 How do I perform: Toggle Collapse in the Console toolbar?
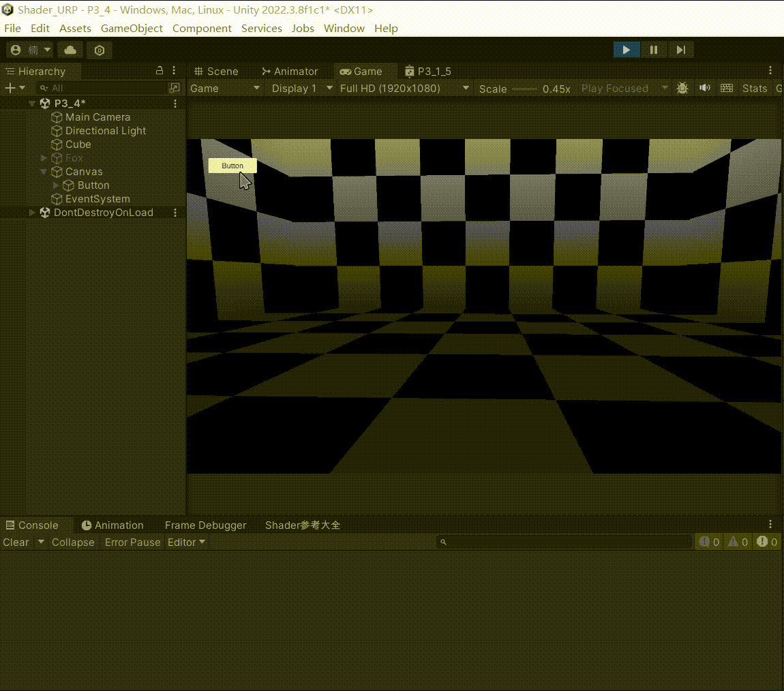pyautogui.click(x=73, y=542)
